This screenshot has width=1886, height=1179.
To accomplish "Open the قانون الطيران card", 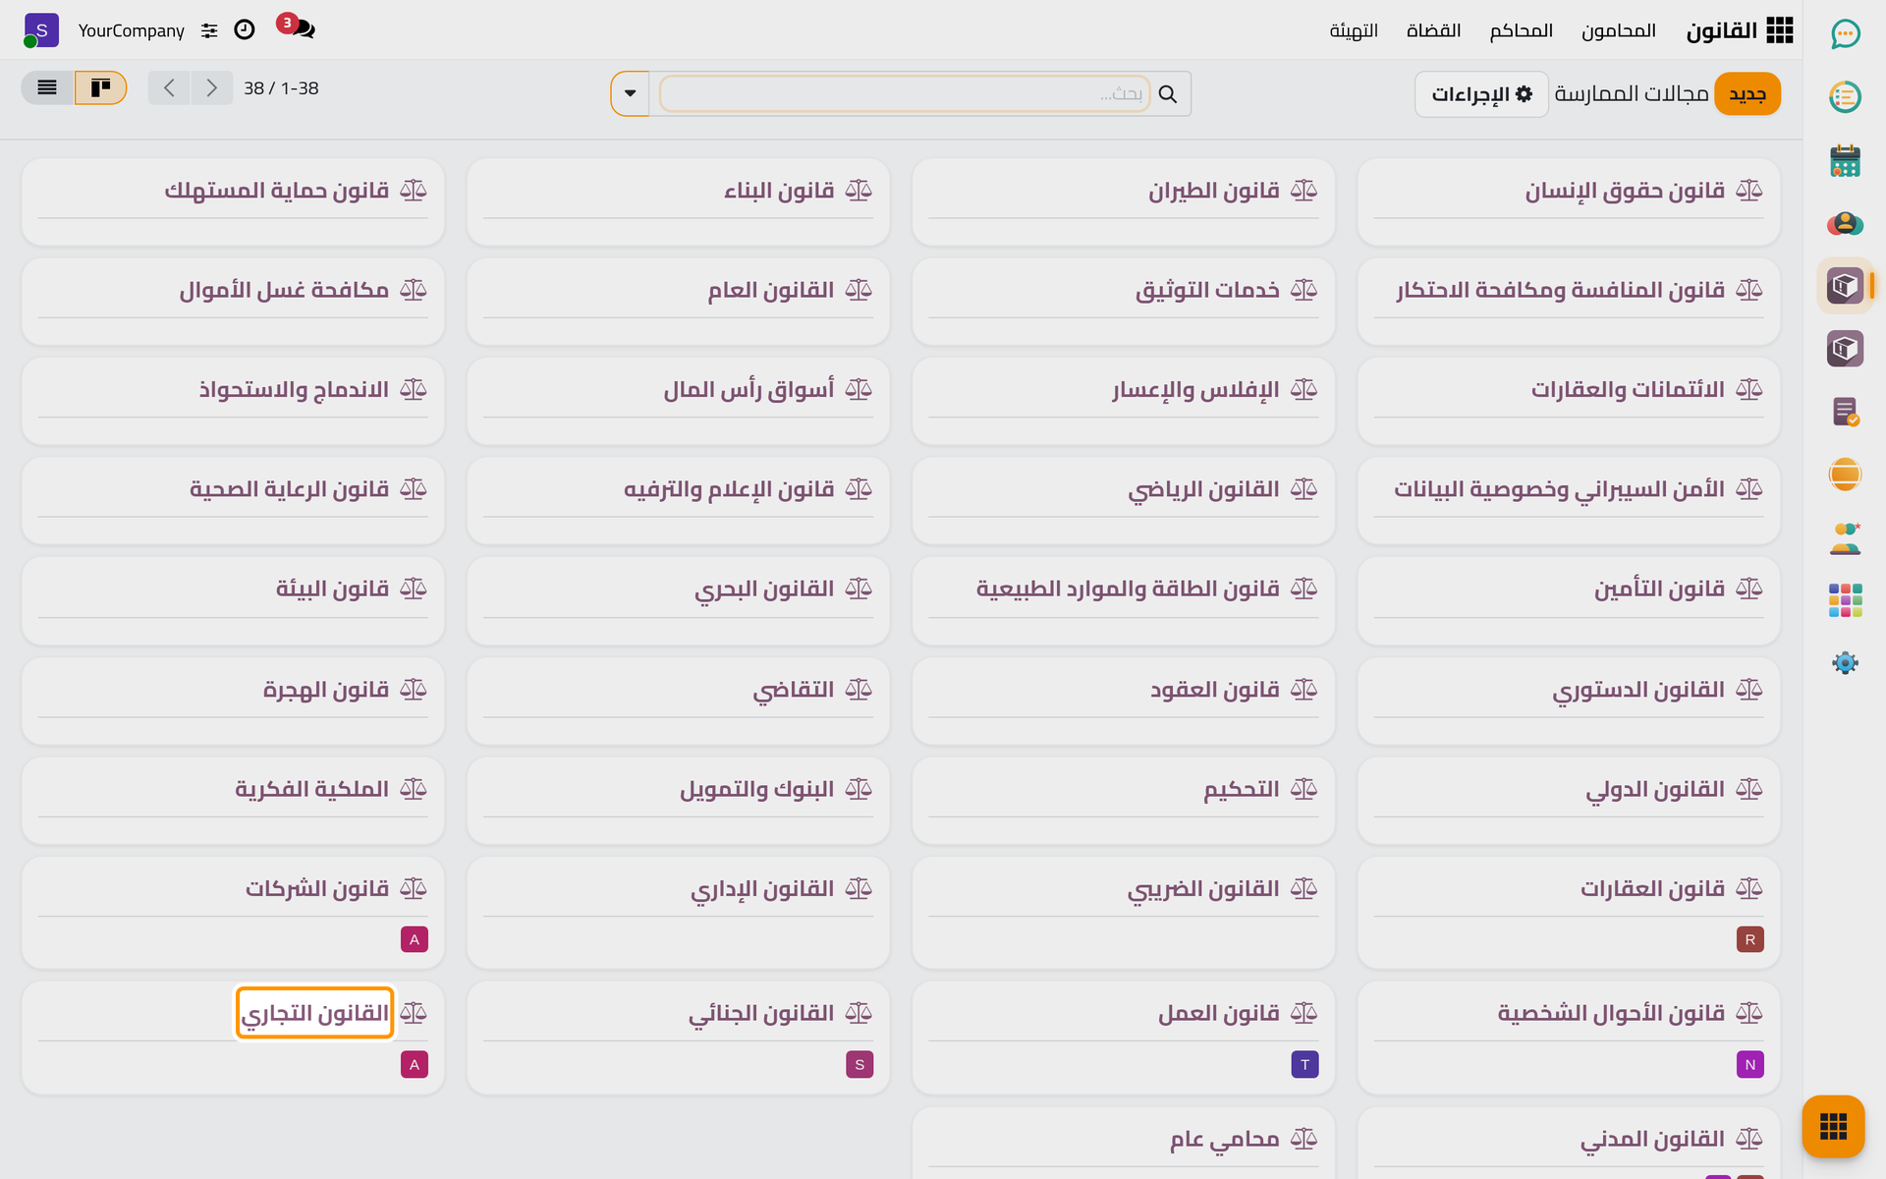I will [1123, 201].
